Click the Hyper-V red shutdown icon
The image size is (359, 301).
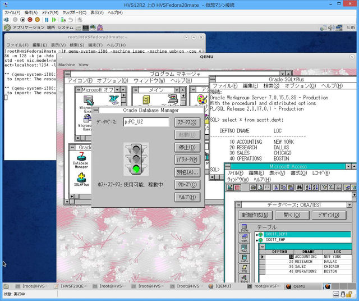point(30,20)
